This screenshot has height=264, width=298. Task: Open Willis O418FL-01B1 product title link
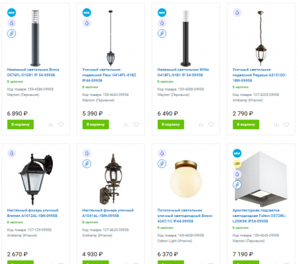(x=183, y=72)
